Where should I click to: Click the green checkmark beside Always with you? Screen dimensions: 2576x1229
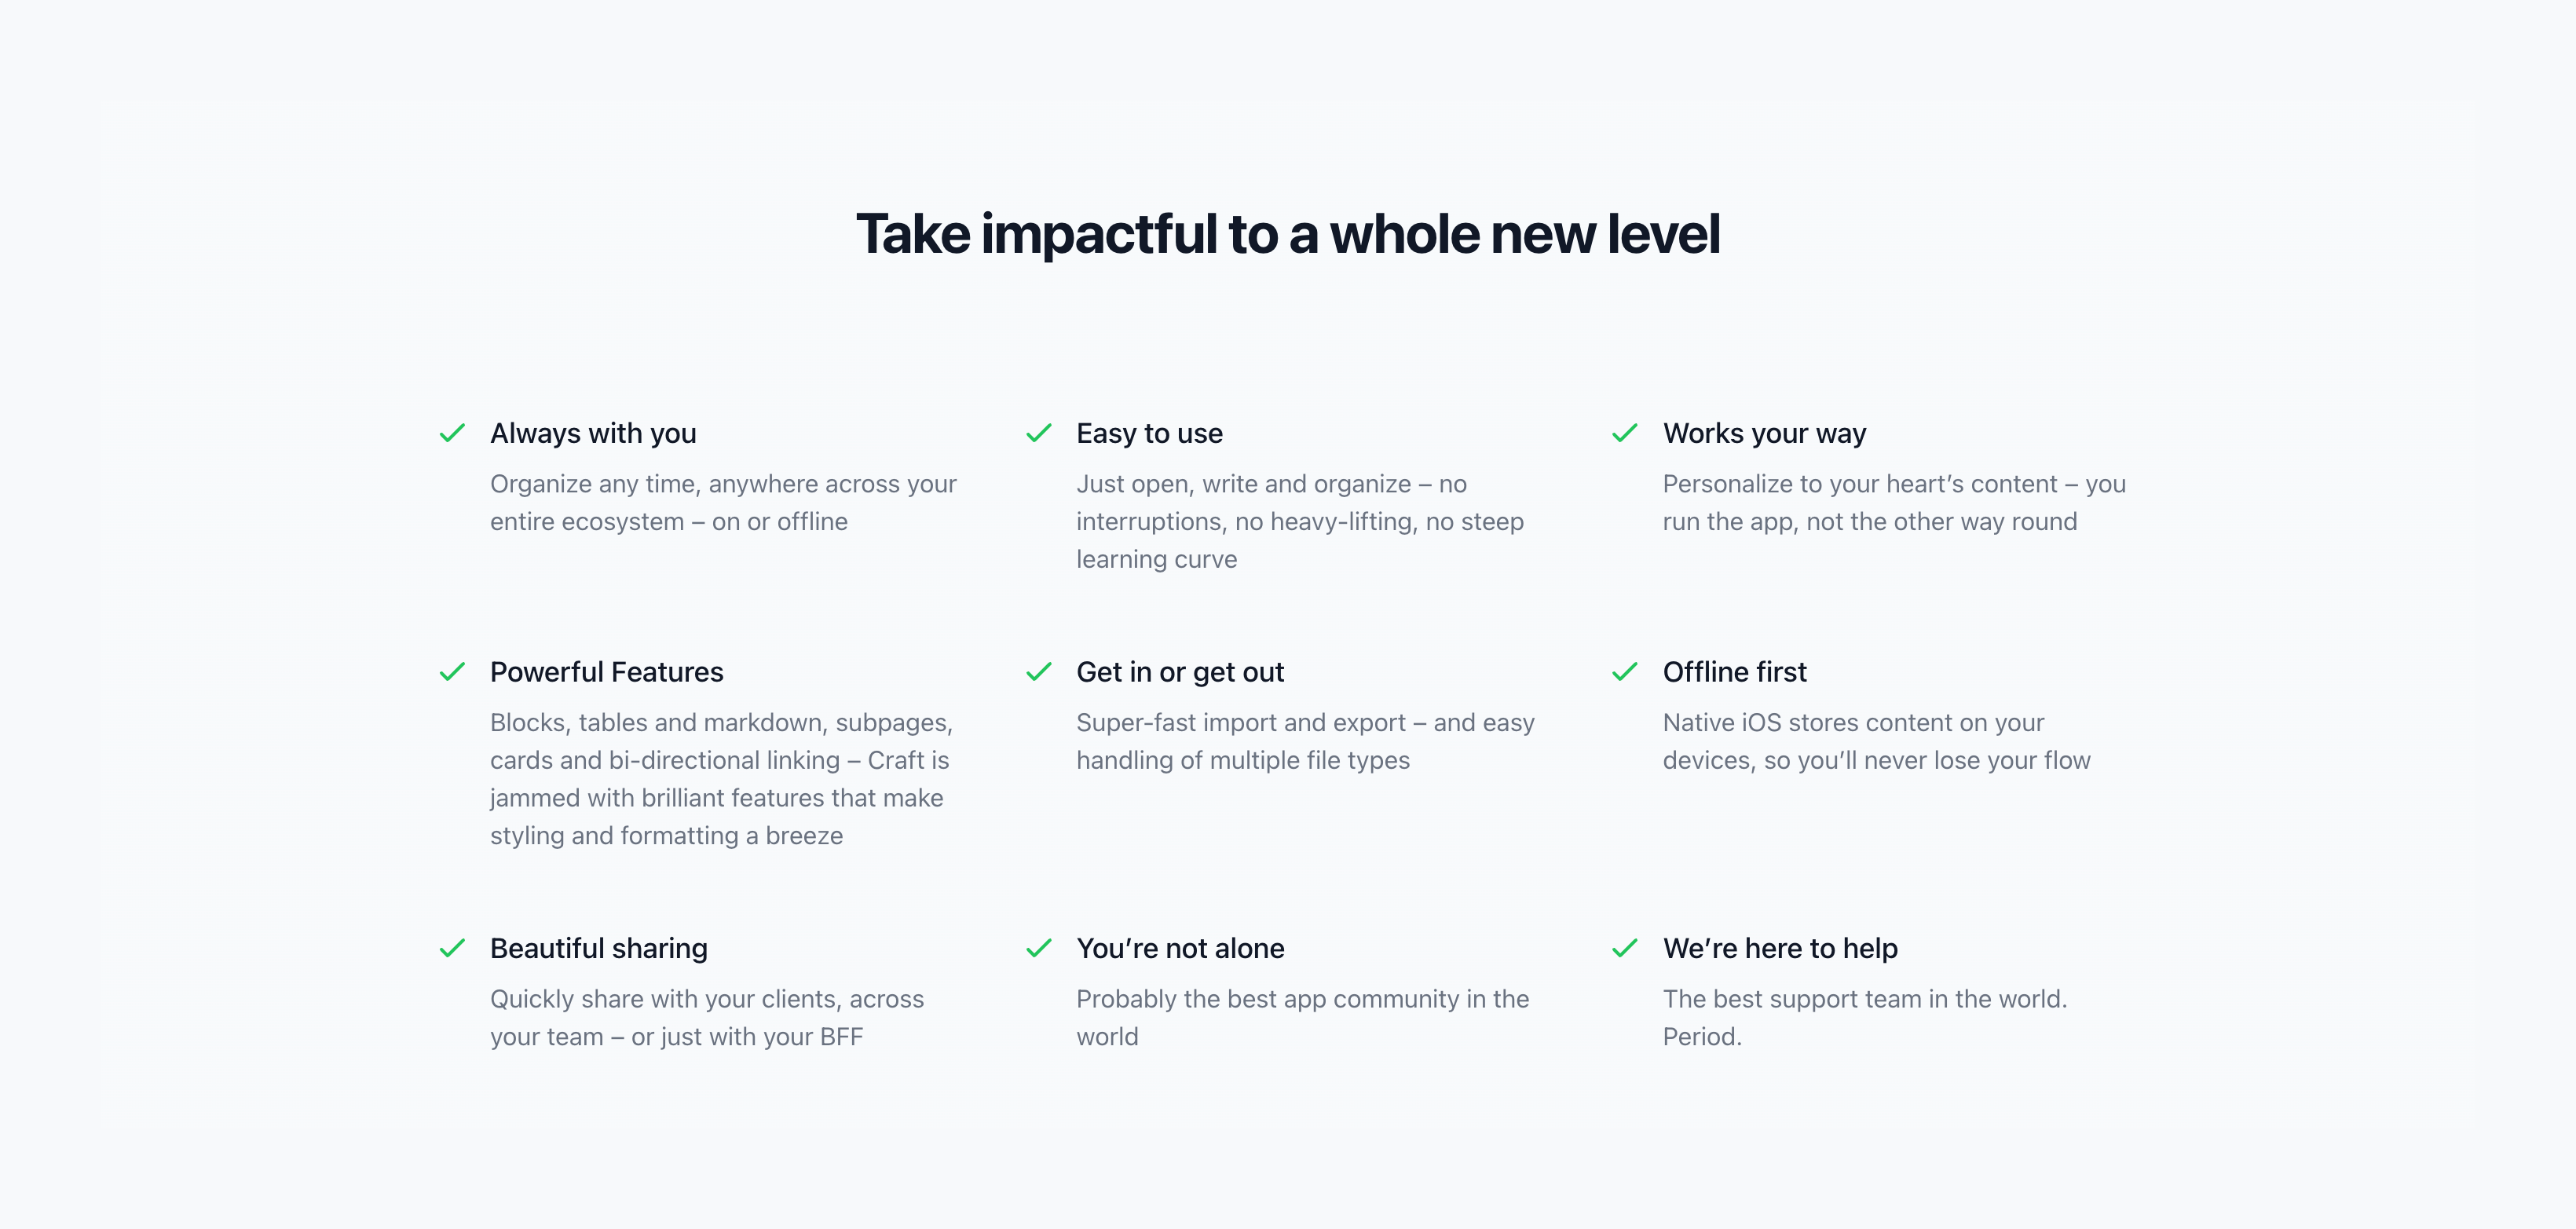coord(452,433)
